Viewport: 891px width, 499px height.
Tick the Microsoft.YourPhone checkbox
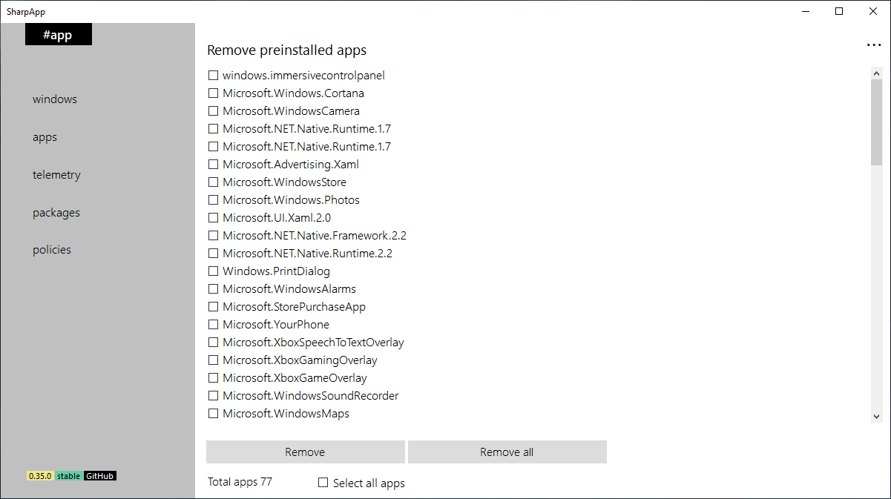pyautogui.click(x=214, y=325)
